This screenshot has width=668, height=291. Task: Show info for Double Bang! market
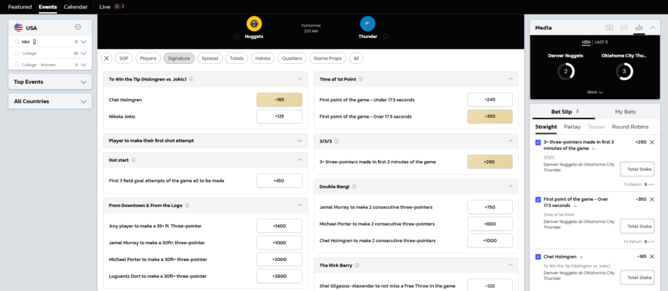click(354, 186)
